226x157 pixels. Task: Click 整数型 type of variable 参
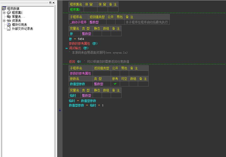(x=87, y=34)
